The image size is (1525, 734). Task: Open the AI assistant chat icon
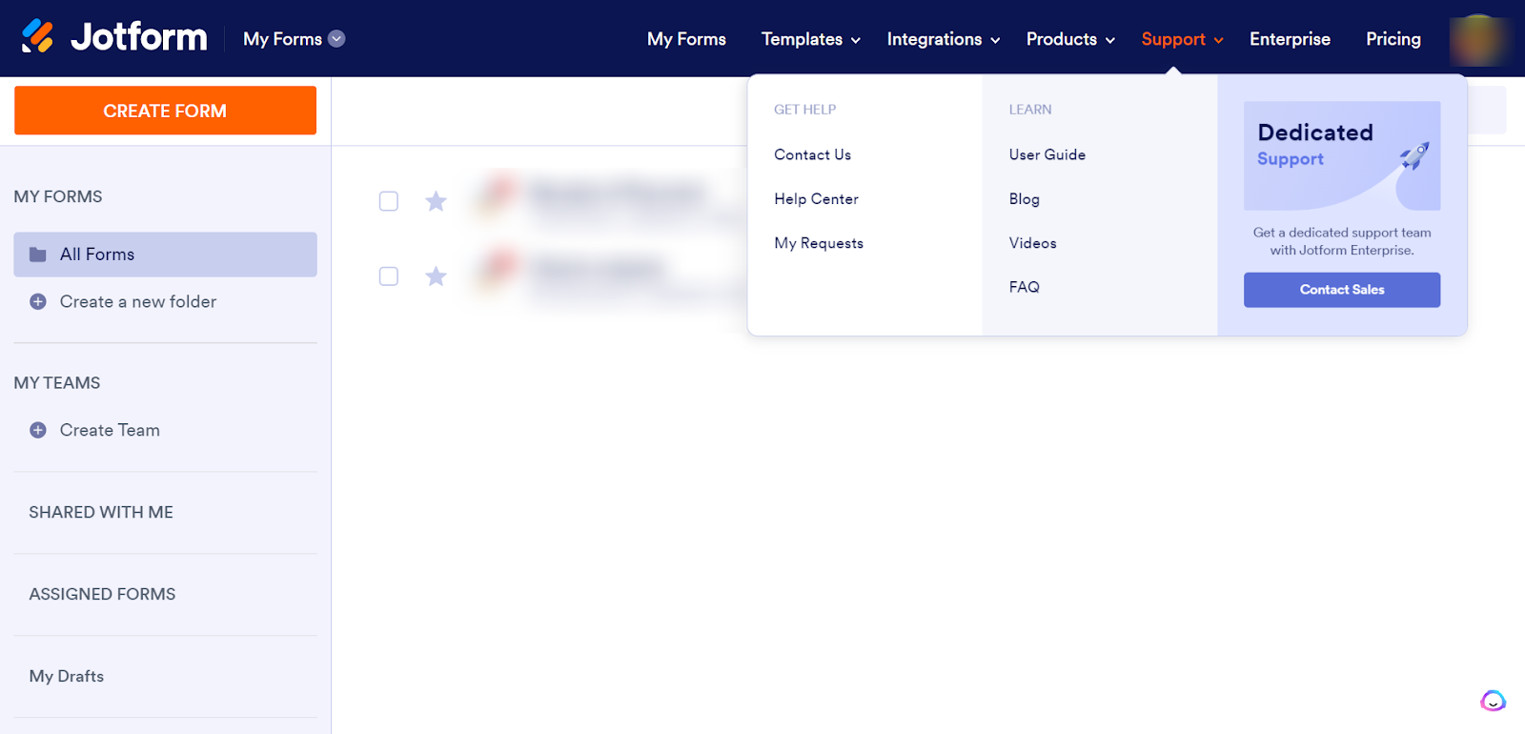tap(1493, 701)
